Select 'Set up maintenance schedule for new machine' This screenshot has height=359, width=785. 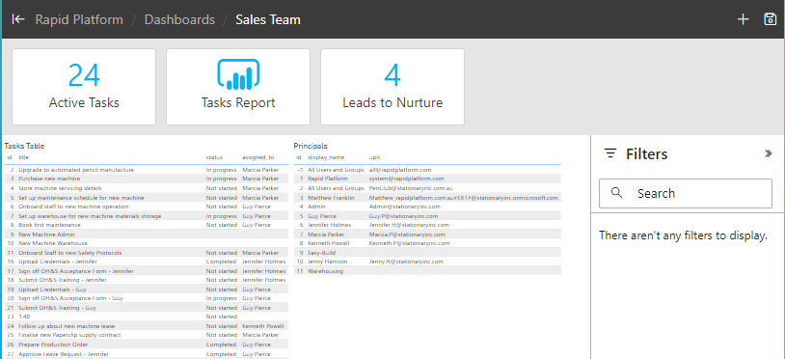coord(147,198)
